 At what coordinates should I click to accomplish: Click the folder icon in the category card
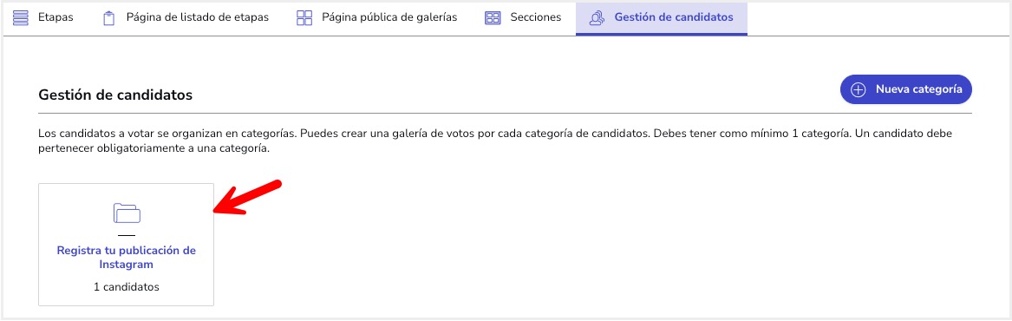pyautogui.click(x=127, y=213)
